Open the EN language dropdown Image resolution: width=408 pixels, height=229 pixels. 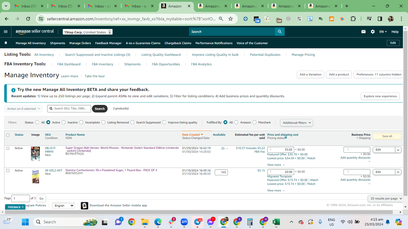click(383, 32)
